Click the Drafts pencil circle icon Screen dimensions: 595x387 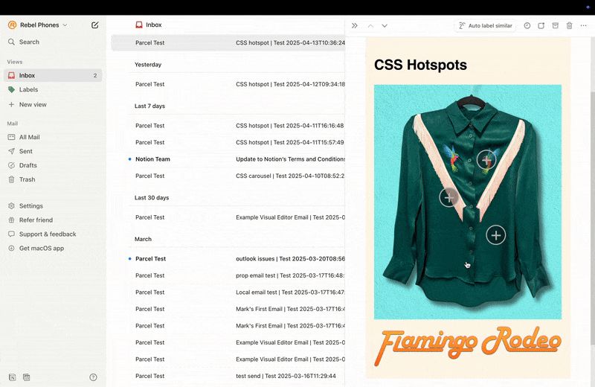tap(11, 165)
